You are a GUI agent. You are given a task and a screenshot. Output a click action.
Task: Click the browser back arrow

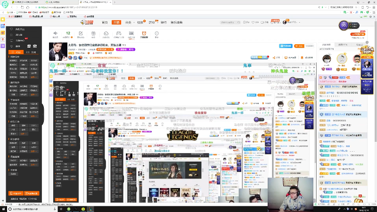12,7
